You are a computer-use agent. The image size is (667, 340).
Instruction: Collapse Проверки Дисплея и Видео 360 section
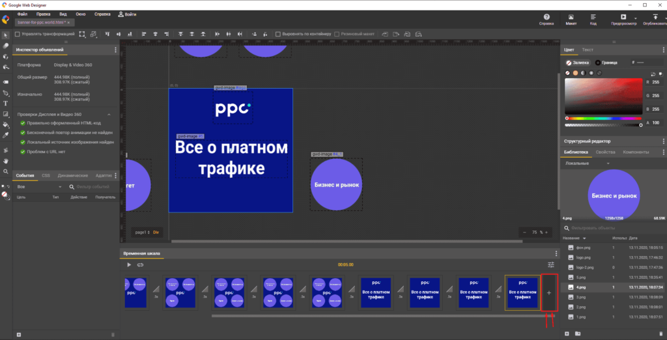[109, 114]
